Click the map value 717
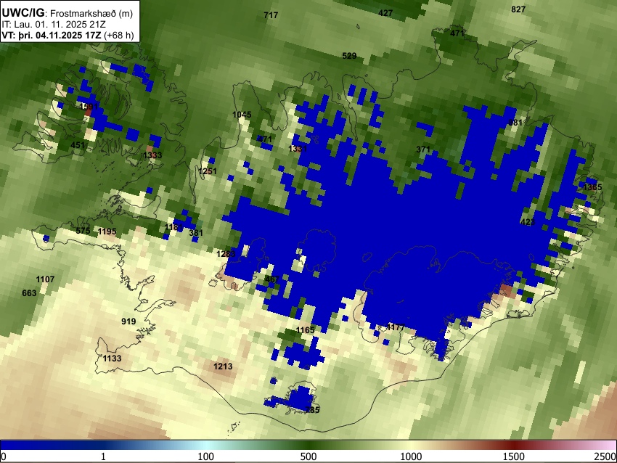 click(x=271, y=15)
